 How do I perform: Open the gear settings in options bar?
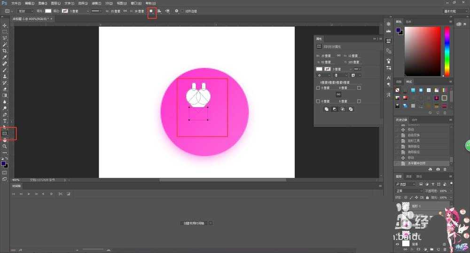coord(176,11)
